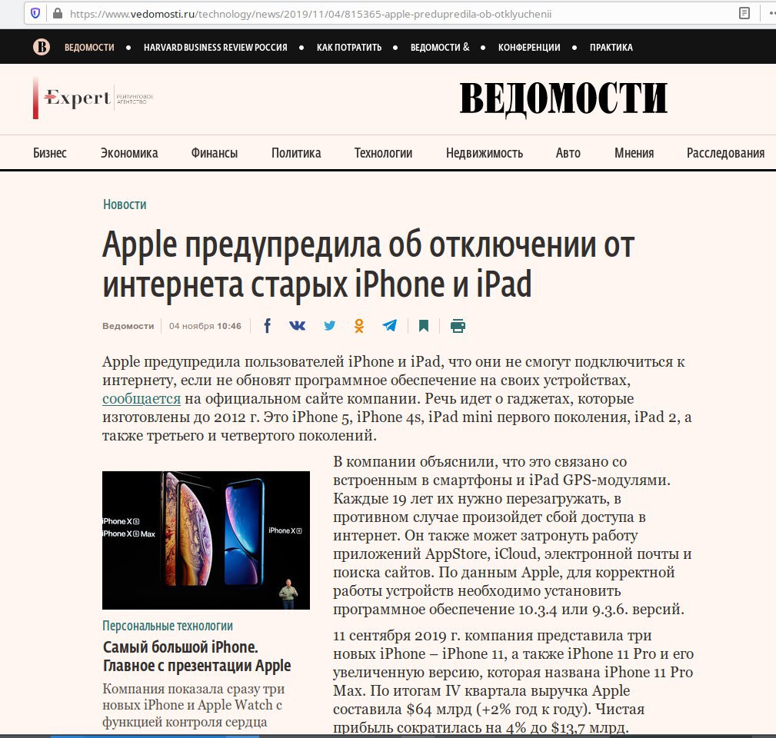Click the tracking protection shield icon
Image resolution: width=776 pixels, height=738 pixels.
click(x=35, y=13)
